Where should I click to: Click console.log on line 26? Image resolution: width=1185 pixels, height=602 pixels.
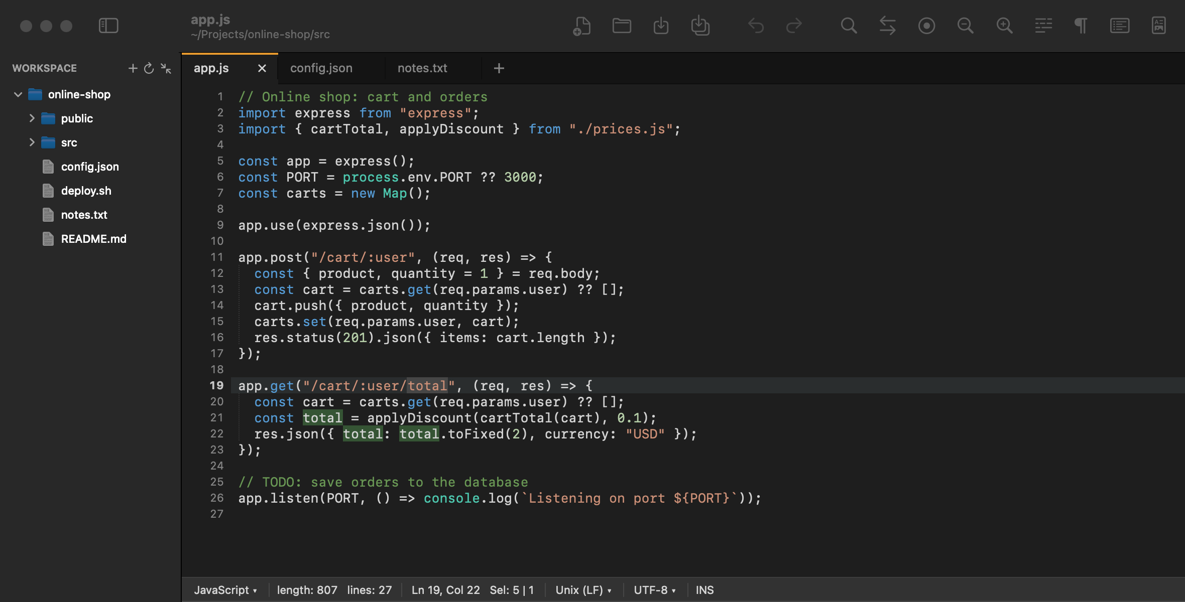468,498
